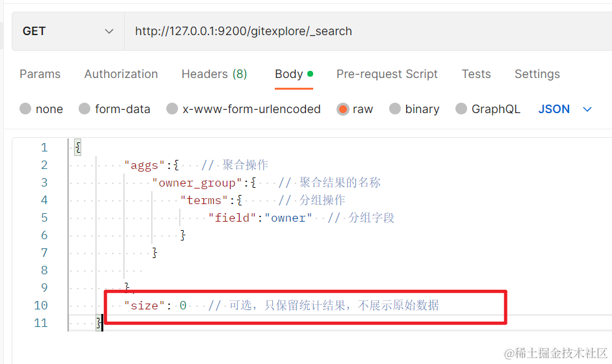Click line number 11 in the gutter

pyautogui.click(x=40, y=323)
